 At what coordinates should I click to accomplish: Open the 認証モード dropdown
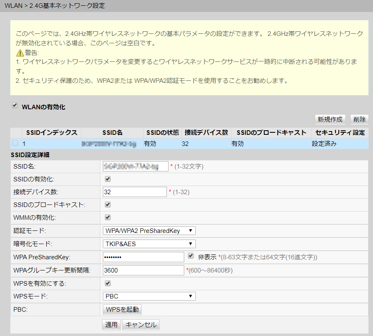pos(149,230)
